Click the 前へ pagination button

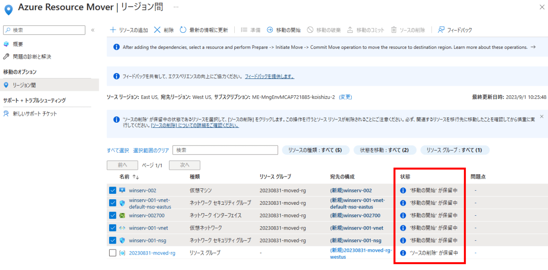point(122,165)
